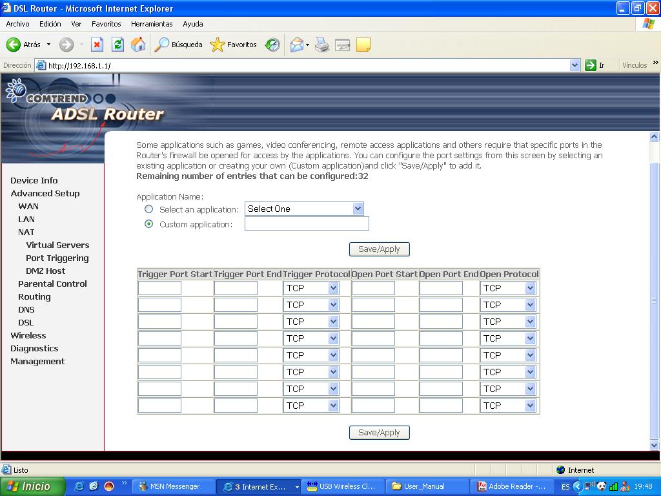
Task: Open Device Info in sidebar
Action: (34, 181)
